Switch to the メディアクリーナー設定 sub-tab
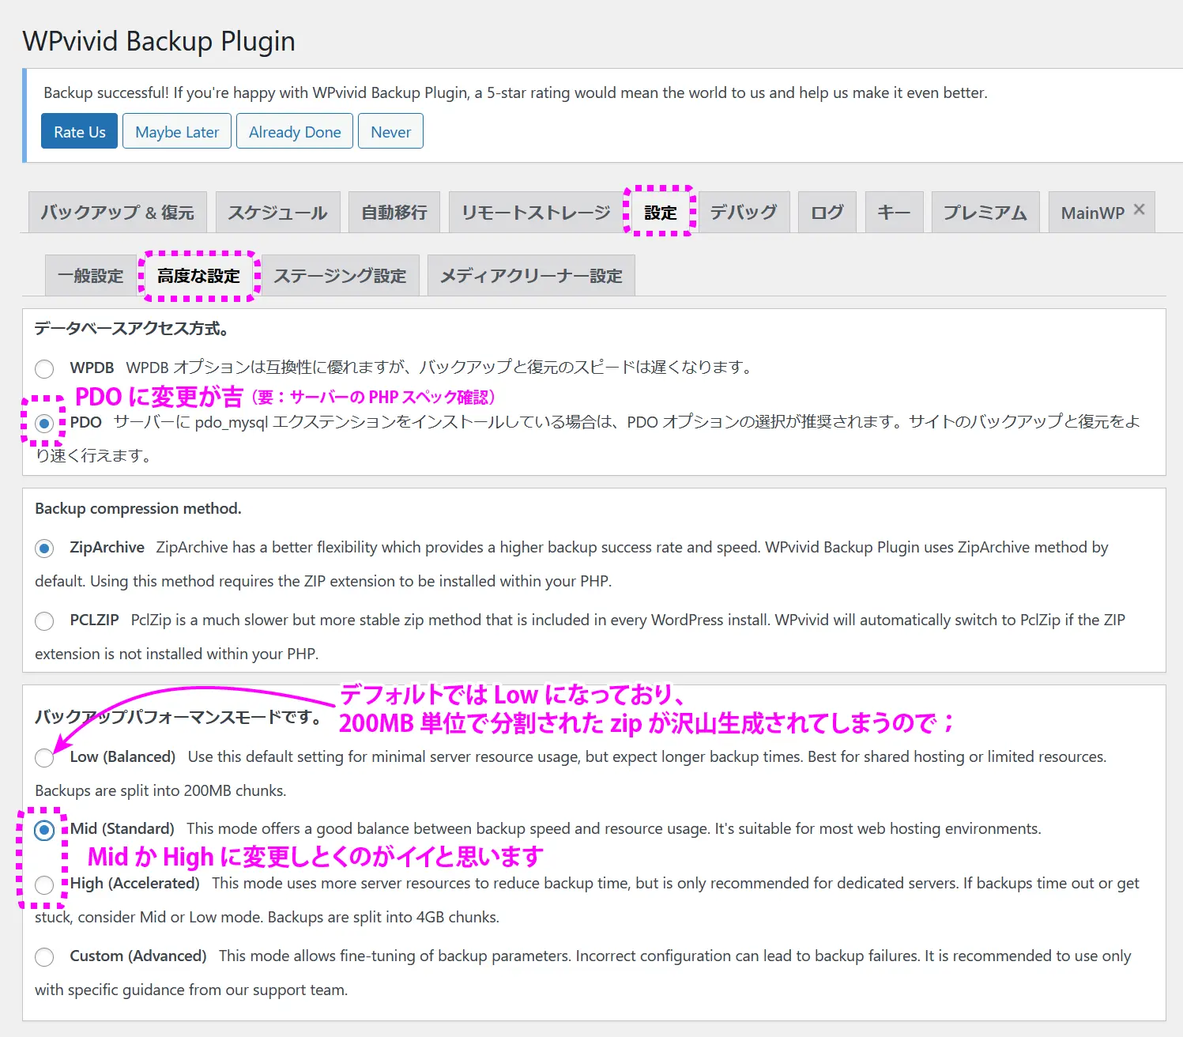 click(x=530, y=276)
